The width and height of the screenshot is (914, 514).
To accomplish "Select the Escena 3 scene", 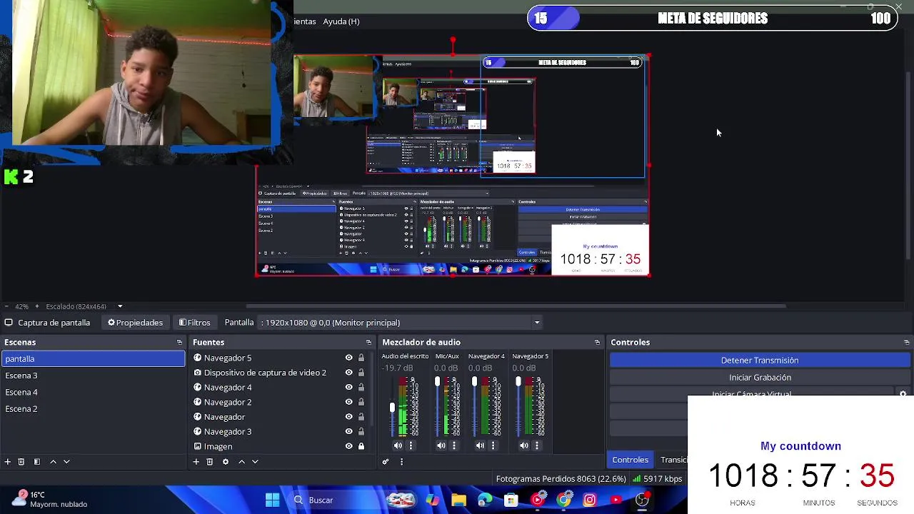I will pos(94,376).
